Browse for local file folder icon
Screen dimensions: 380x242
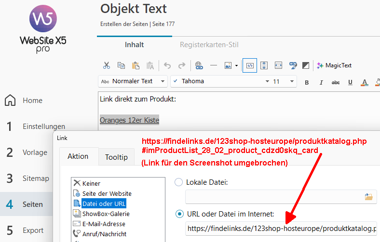(x=369, y=196)
